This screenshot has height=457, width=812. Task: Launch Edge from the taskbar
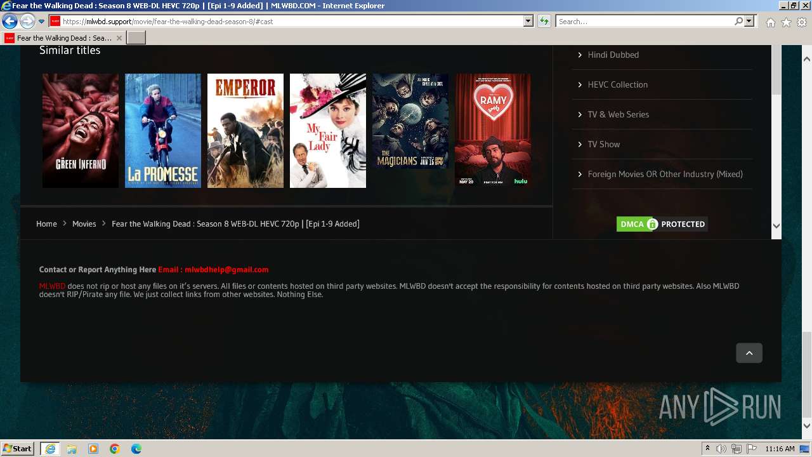[x=136, y=449]
